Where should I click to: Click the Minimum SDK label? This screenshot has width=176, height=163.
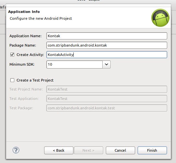[x=22, y=64]
